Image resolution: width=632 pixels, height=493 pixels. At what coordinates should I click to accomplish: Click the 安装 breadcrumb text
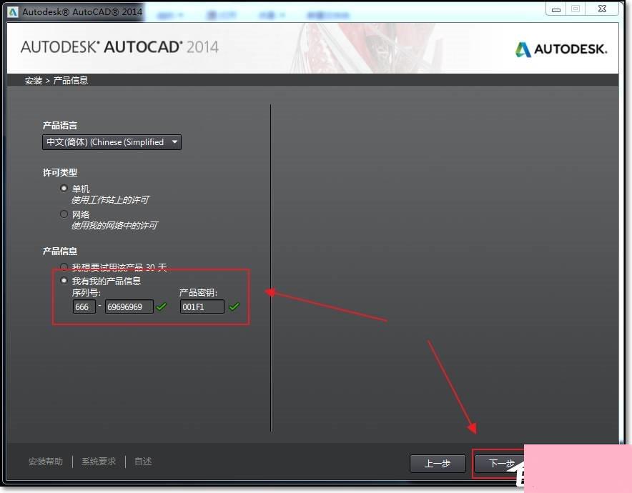pyautogui.click(x=34, y=81)
